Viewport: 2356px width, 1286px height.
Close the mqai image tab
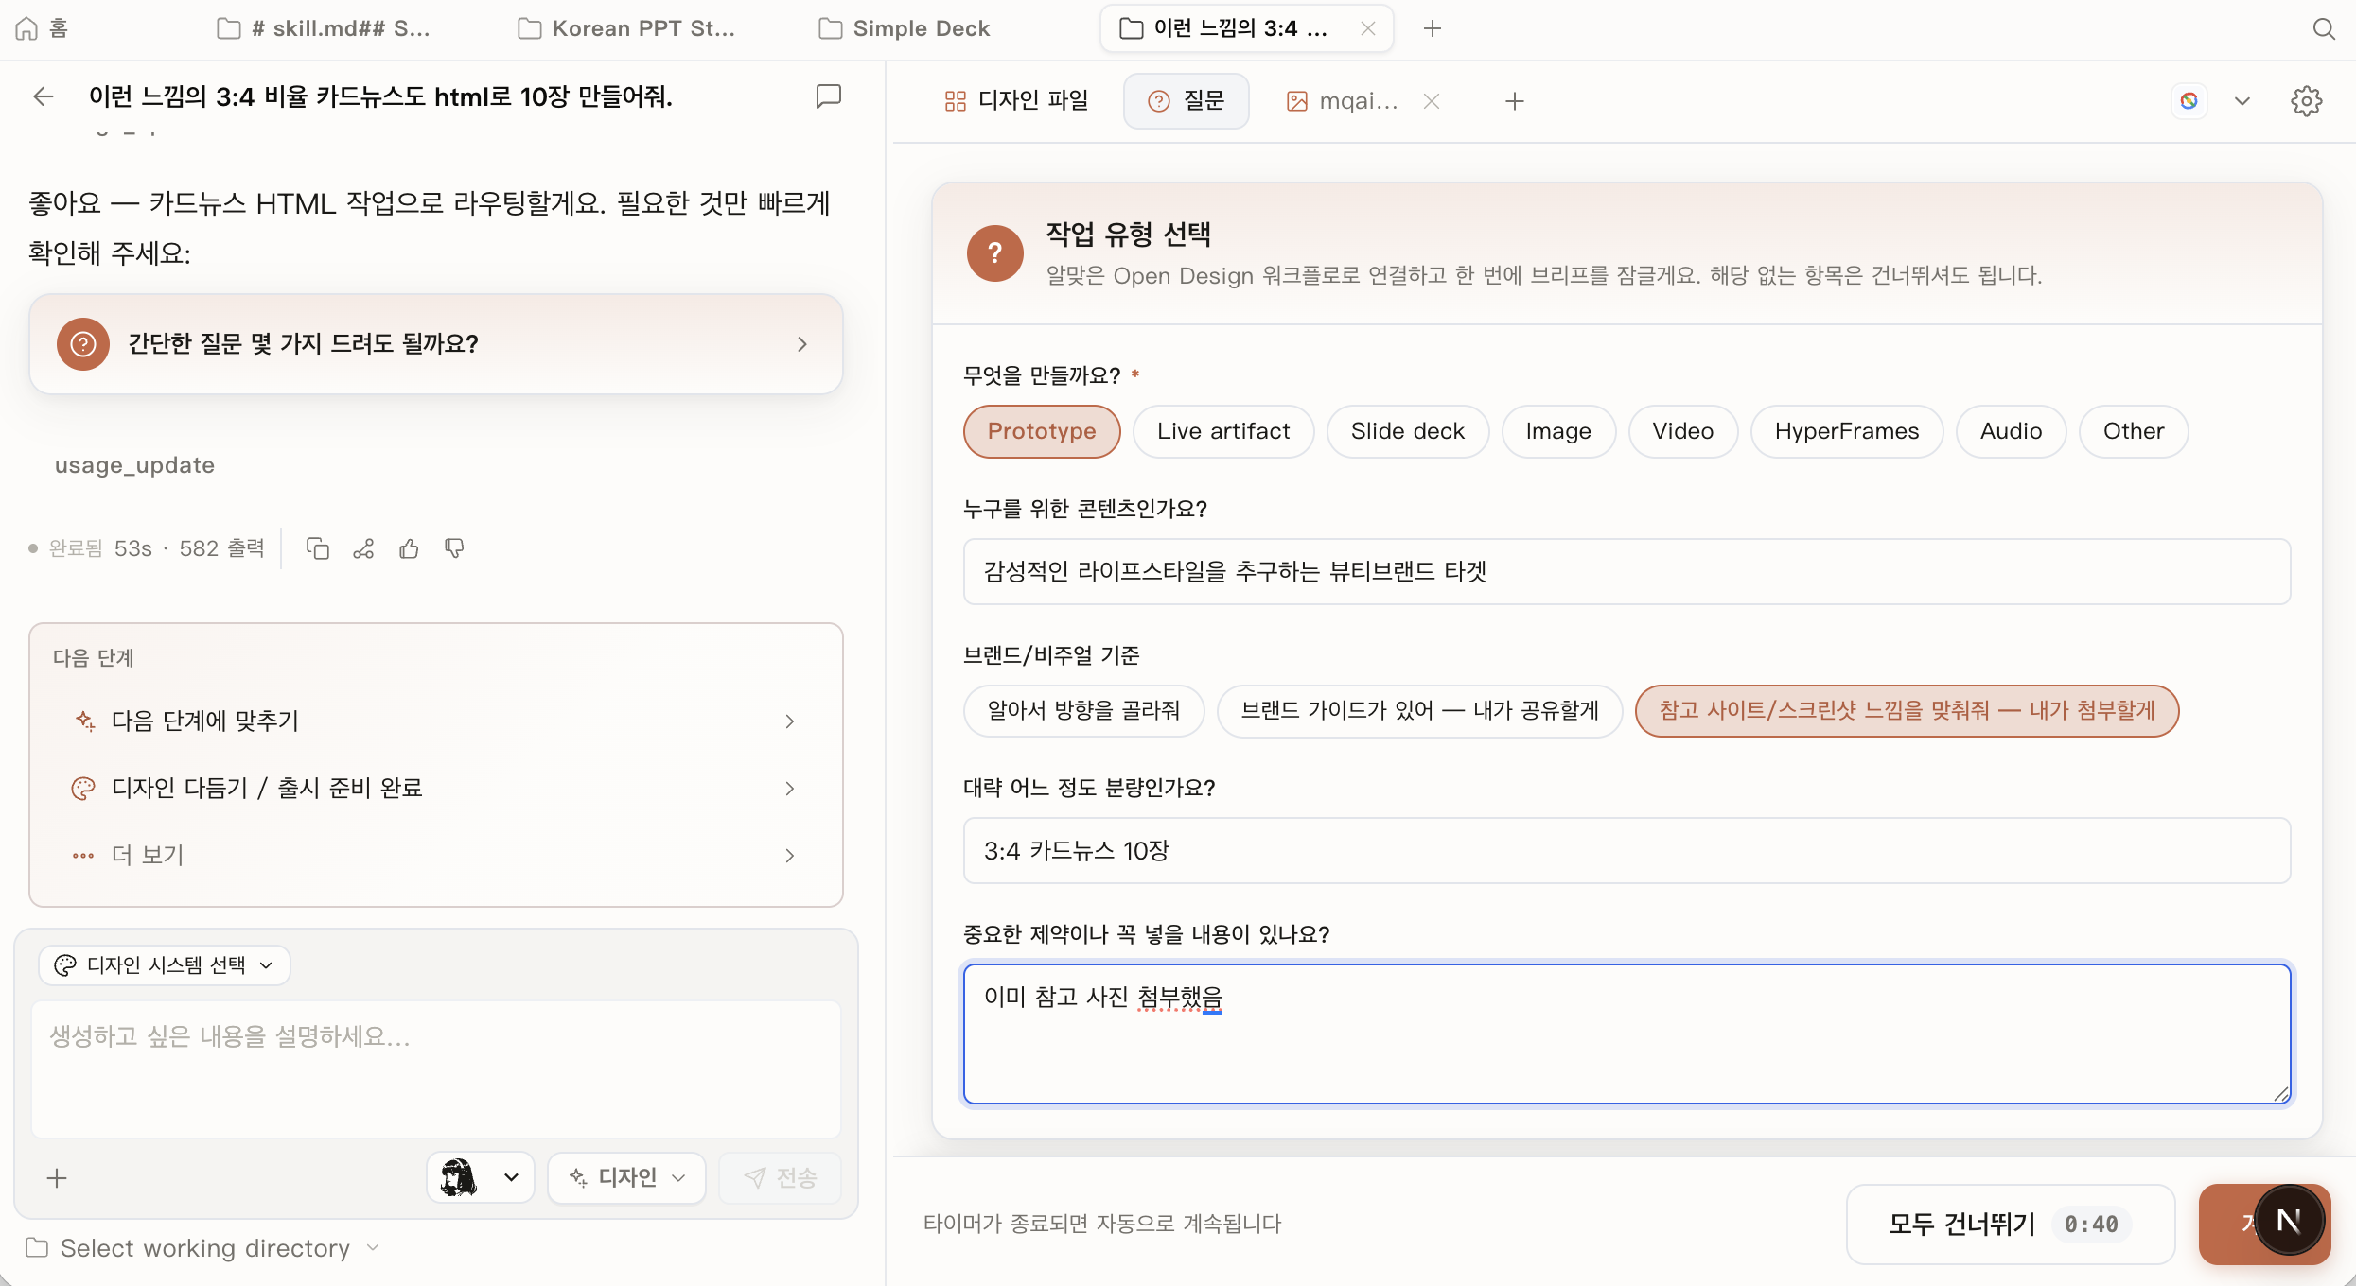[1431, 101]
